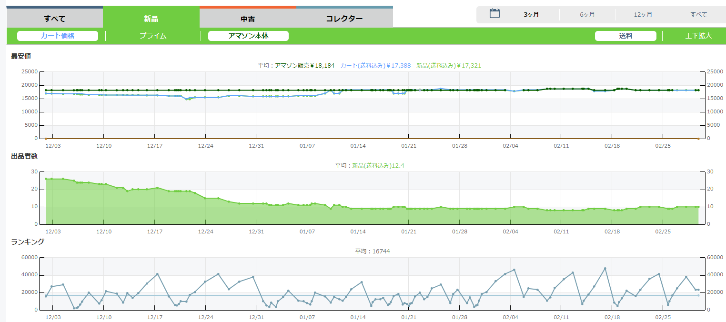Viewport: 726px width, 322px height.
Task: Select the 12ヶ月 time range
Action: [643, 15]
